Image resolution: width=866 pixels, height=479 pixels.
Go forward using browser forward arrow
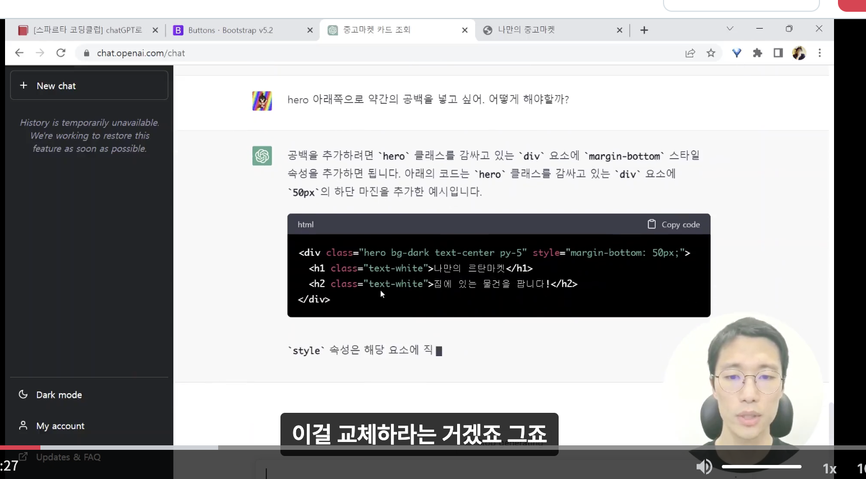point(40,53)
